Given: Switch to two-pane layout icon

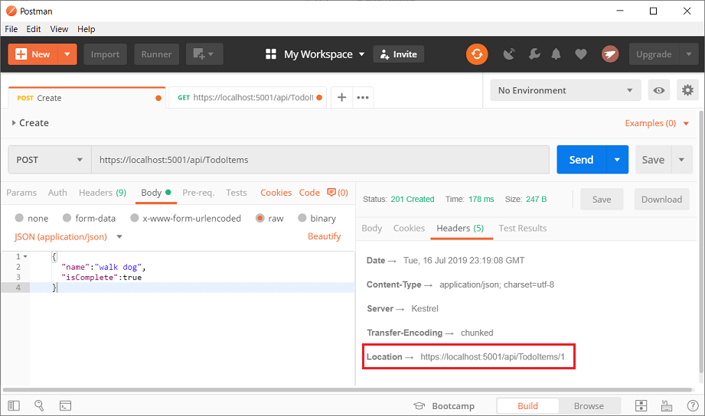Looking at the screenshot, I should coord(641,405).
